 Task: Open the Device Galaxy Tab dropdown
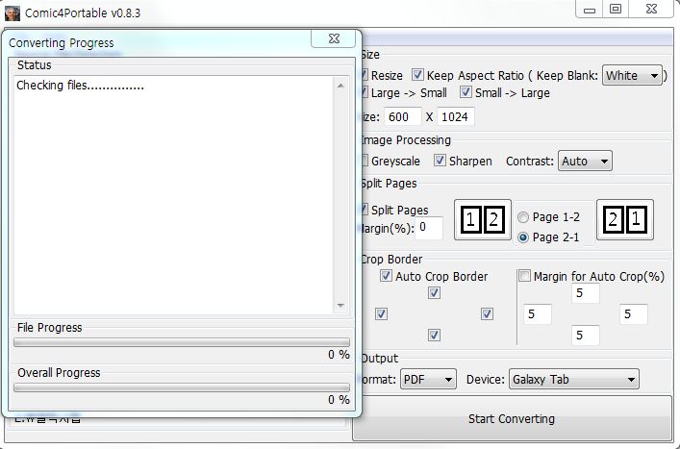pyautogui.click(x=574, y=379)
